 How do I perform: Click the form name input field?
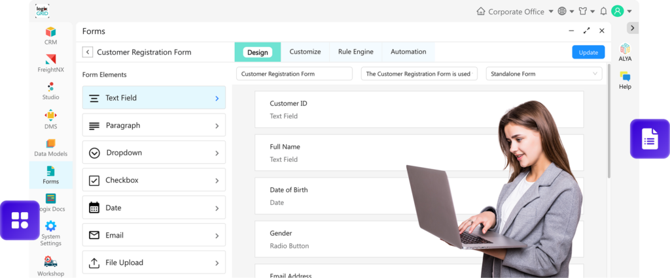[294, 74]
